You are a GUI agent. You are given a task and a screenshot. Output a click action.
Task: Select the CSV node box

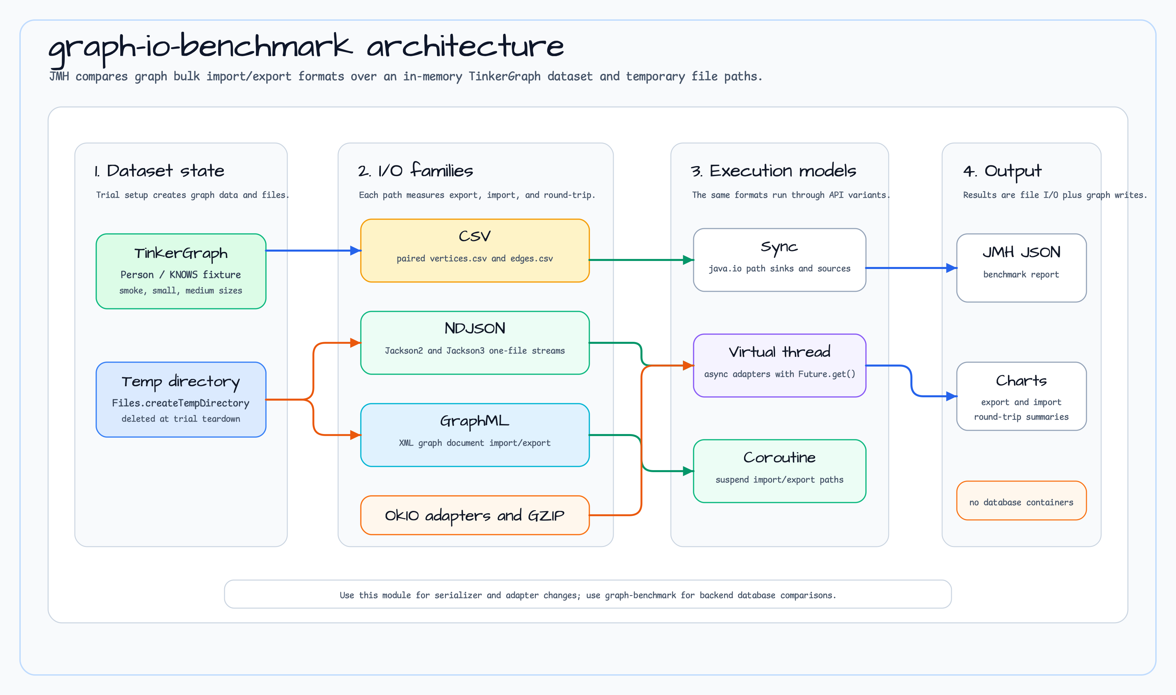coord(475,251)
